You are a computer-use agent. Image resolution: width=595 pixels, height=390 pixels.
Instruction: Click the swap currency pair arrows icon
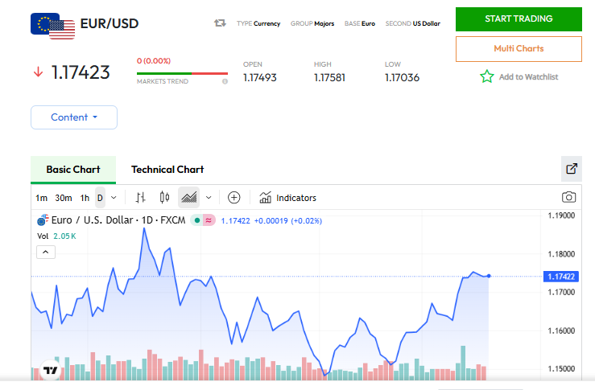220,23
